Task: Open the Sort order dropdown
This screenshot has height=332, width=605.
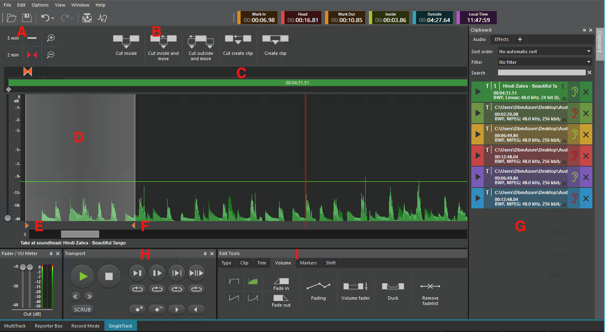Action: pos(545,52)
